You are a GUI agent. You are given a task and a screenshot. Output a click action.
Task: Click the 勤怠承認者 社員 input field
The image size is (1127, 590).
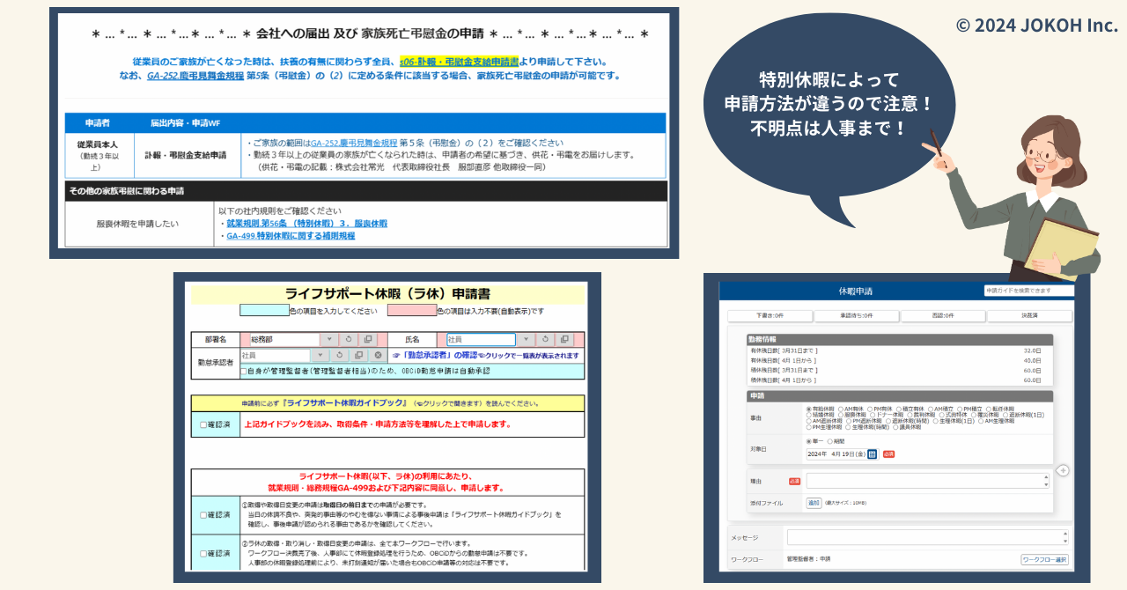point(275,356)
